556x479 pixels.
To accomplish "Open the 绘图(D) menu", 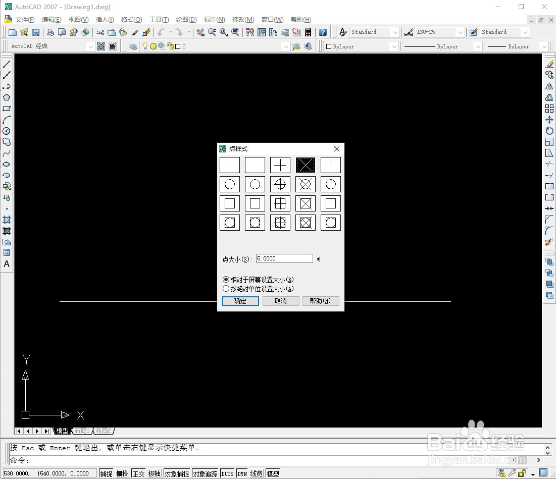I will pyautogui.click(x=186, y=20).
